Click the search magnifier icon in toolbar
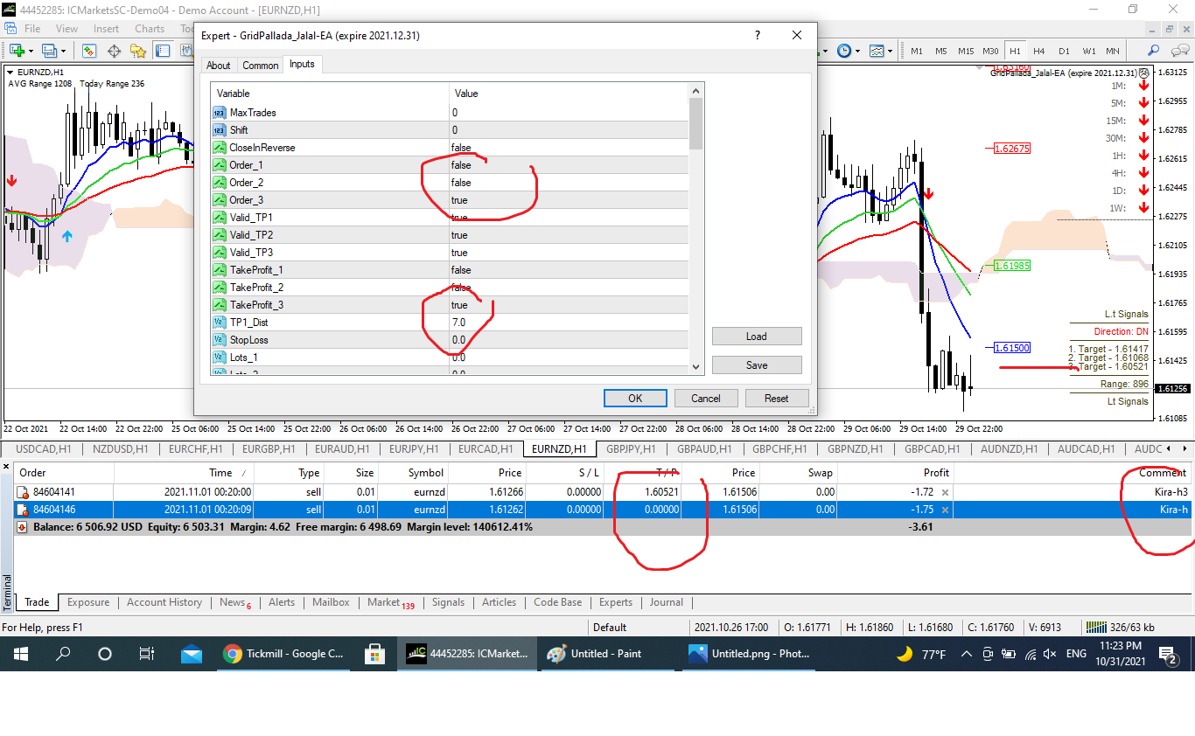1195x736 pixels. [x=1154, y=51]
